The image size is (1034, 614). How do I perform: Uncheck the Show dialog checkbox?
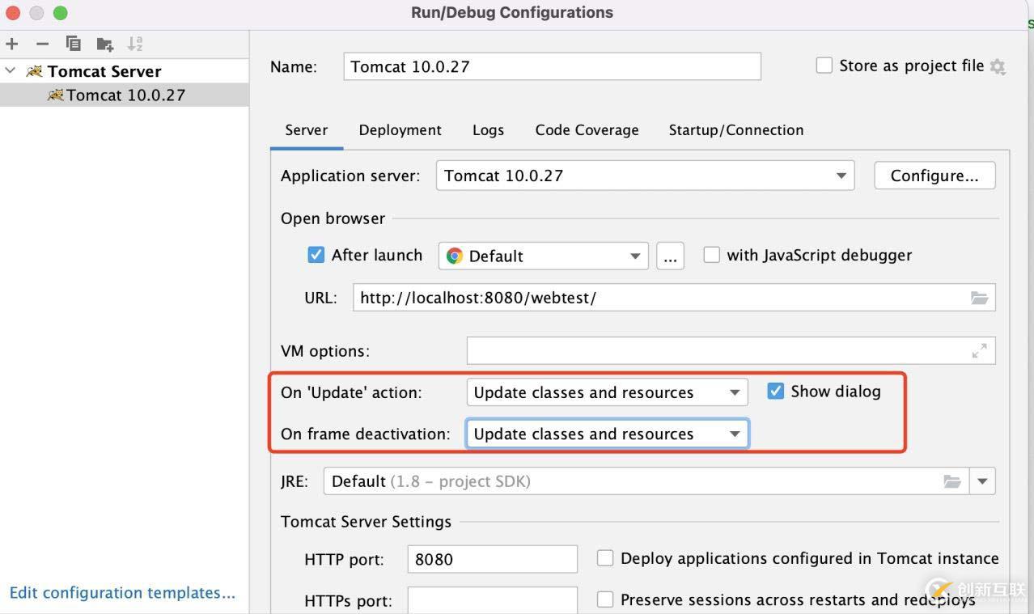pyautogui.click(x=775, y=391)
